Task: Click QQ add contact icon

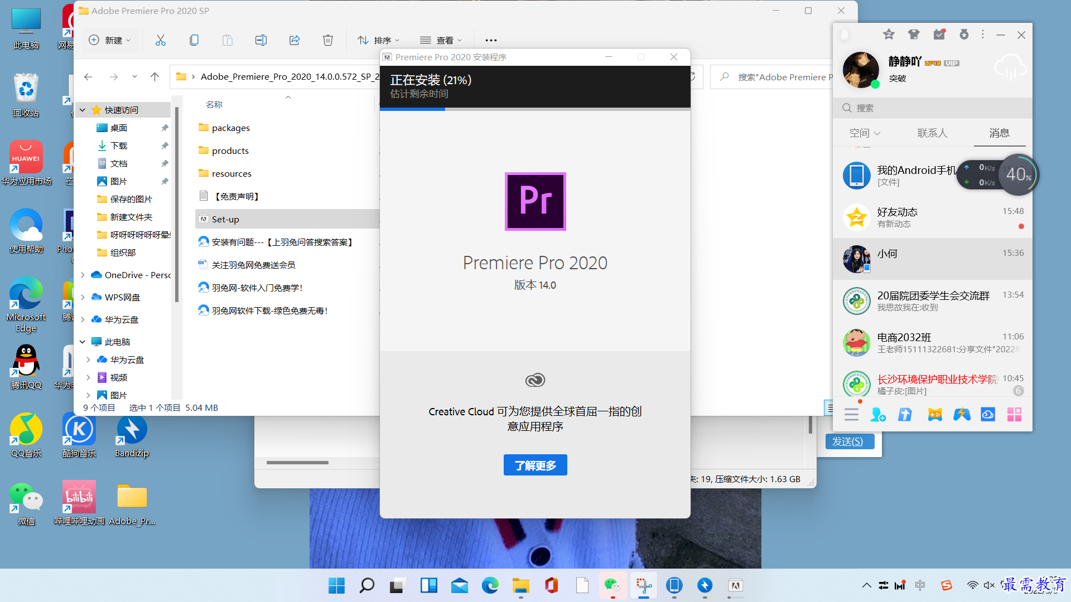Action: tap(878, 415)
